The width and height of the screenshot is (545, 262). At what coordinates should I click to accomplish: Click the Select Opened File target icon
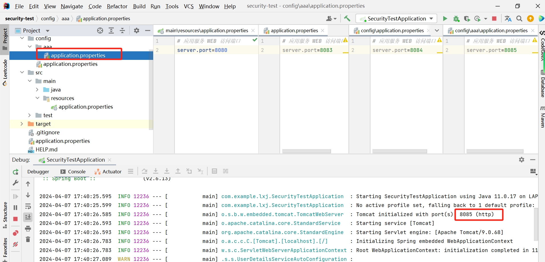tap(100, 31)
